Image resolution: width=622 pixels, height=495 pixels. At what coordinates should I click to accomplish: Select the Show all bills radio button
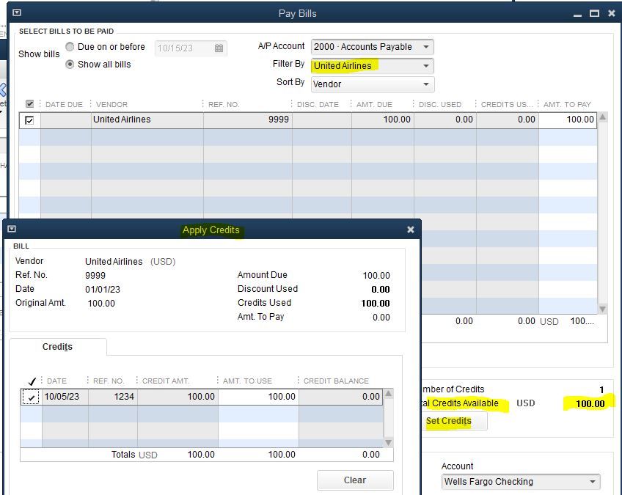click(x=70, y=65)
